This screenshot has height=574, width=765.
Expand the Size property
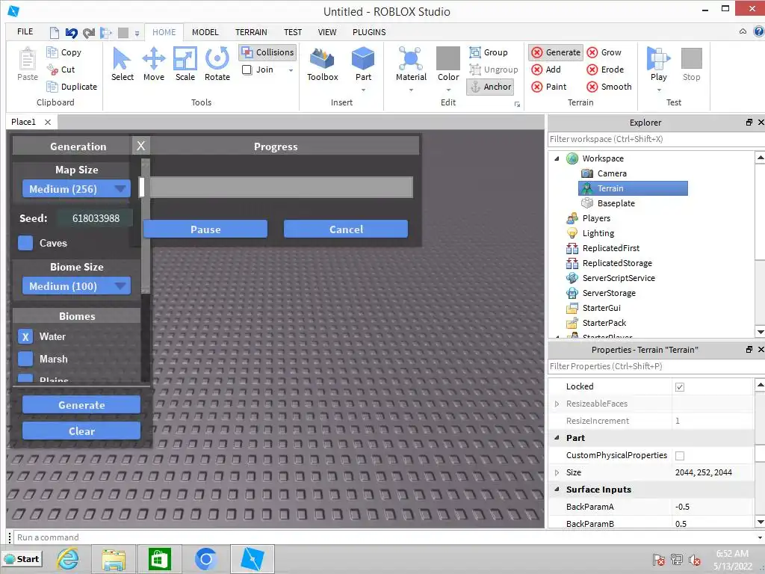pos(557,472)
